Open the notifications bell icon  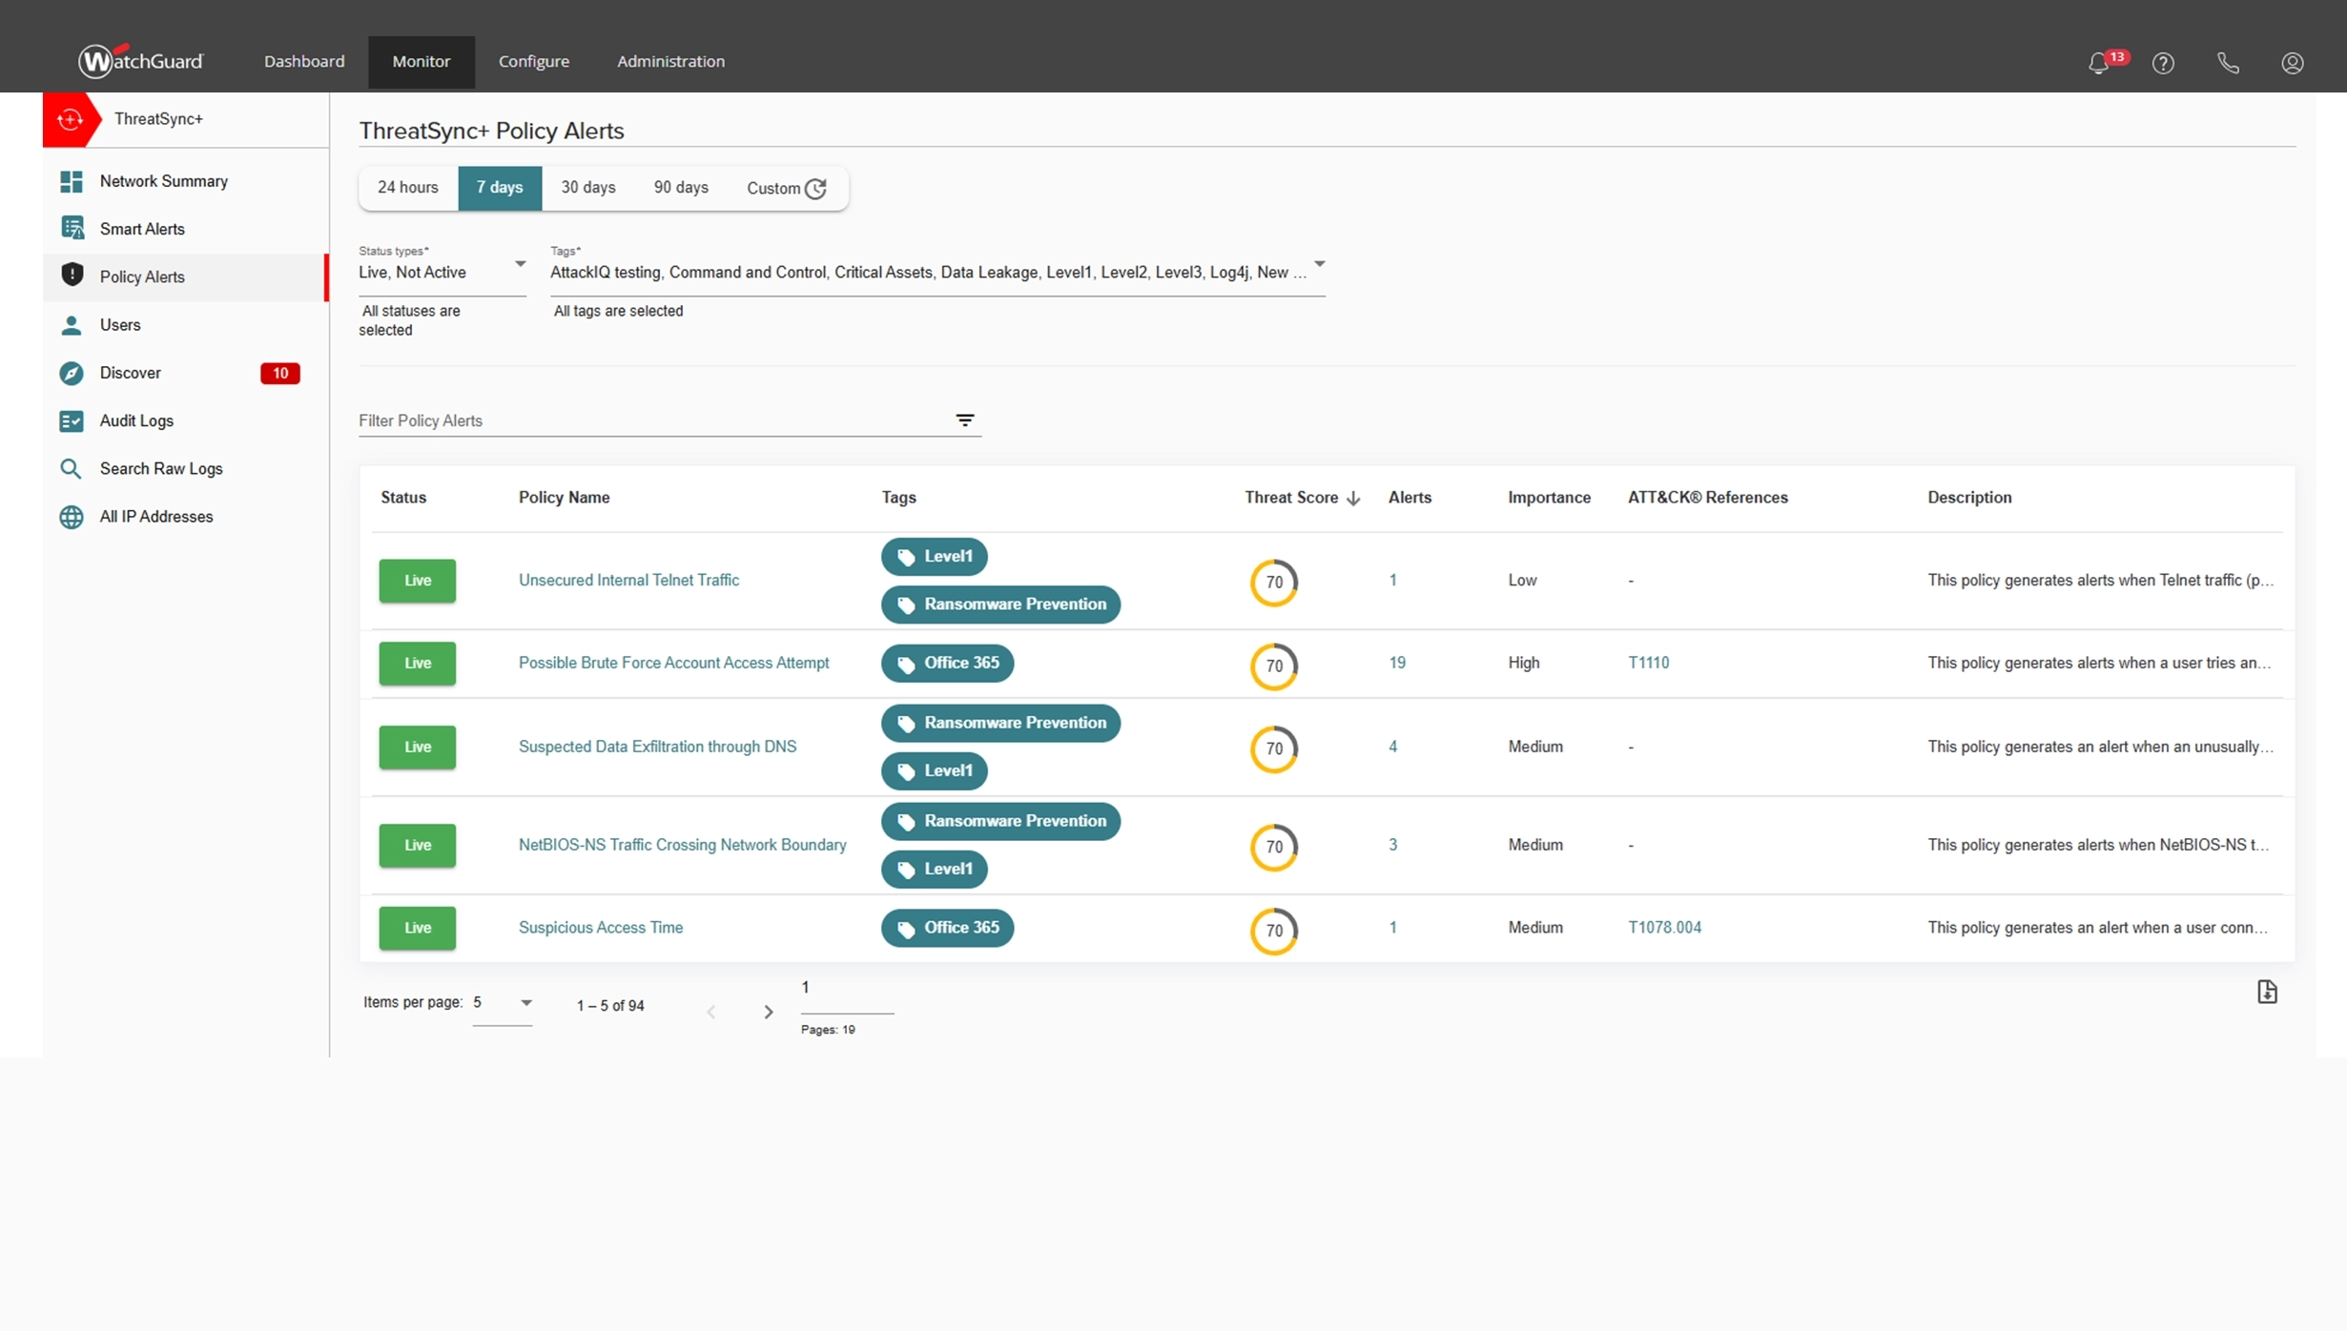[x=2098, y=63]
